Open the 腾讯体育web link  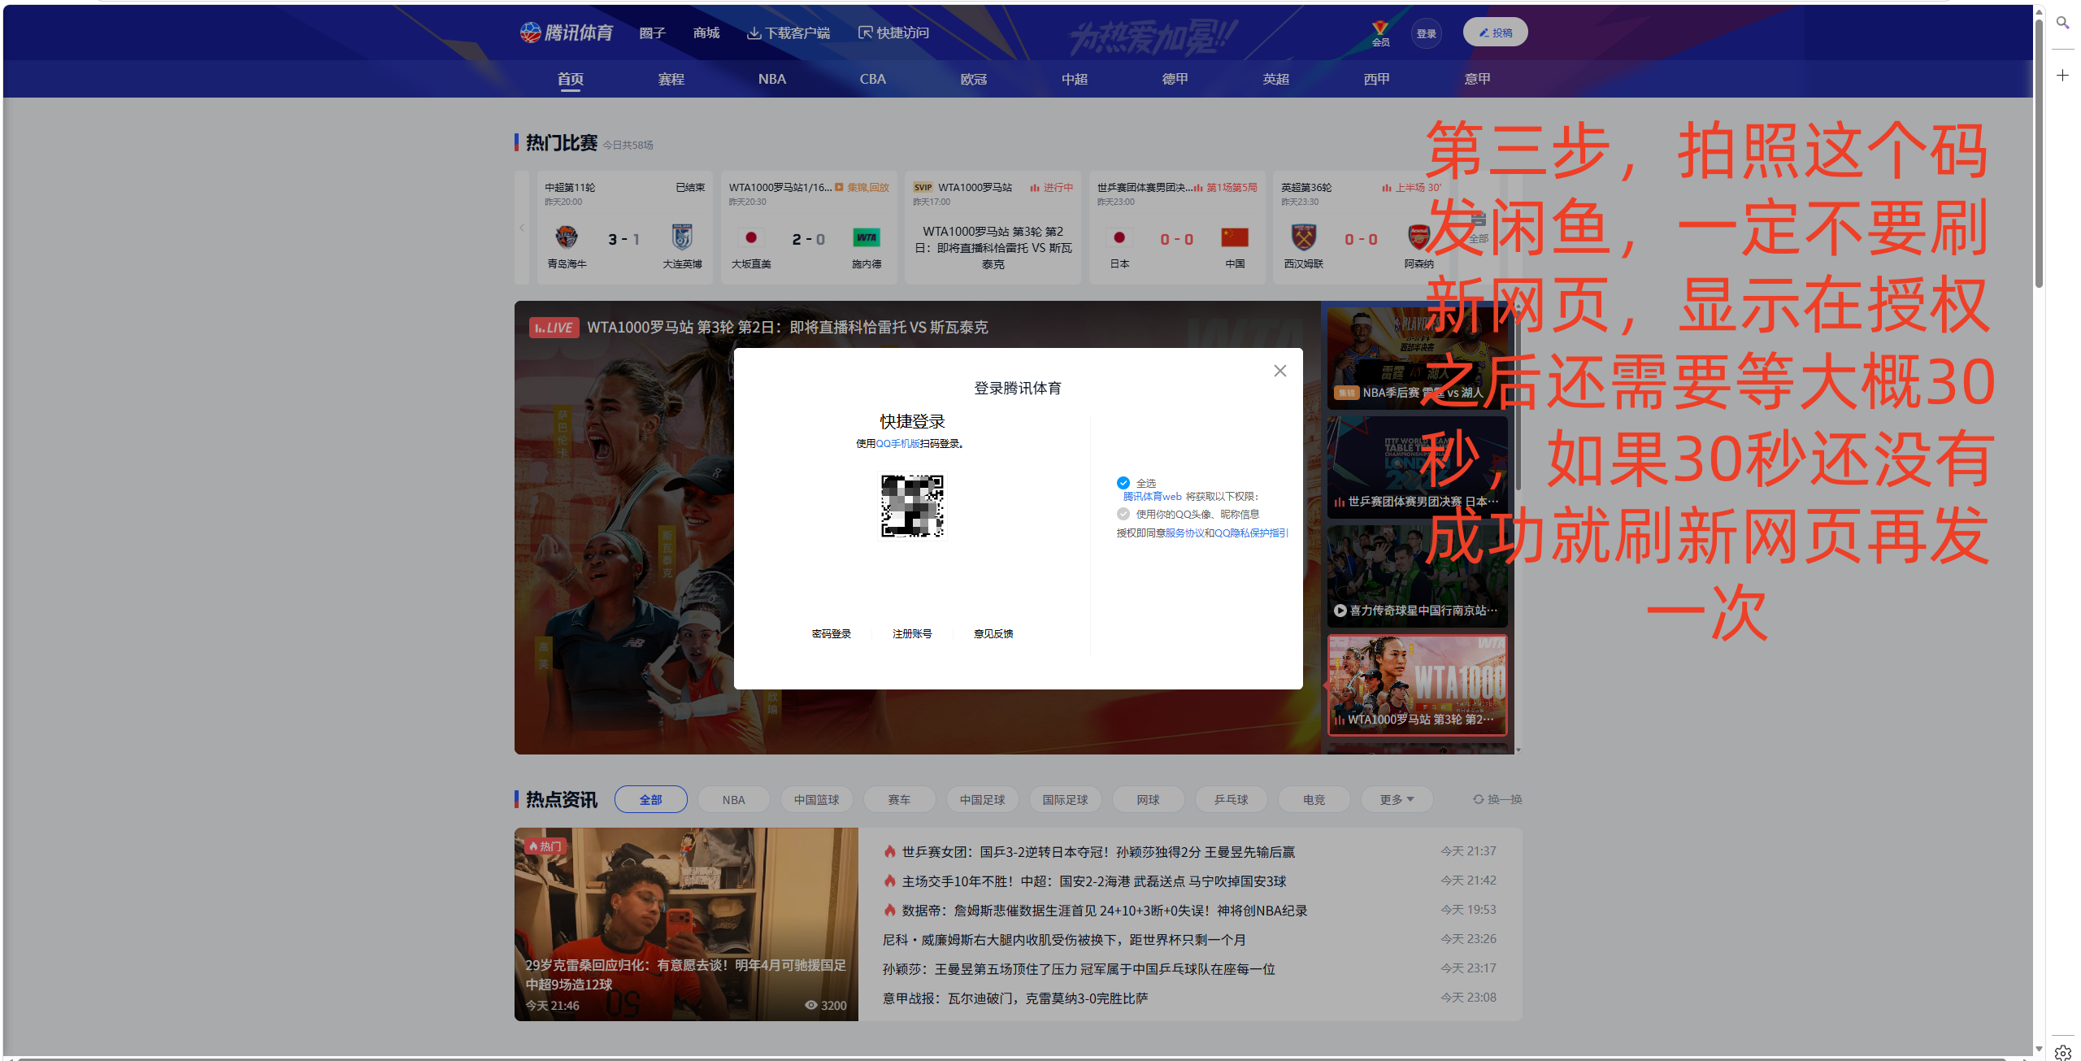1152,497
